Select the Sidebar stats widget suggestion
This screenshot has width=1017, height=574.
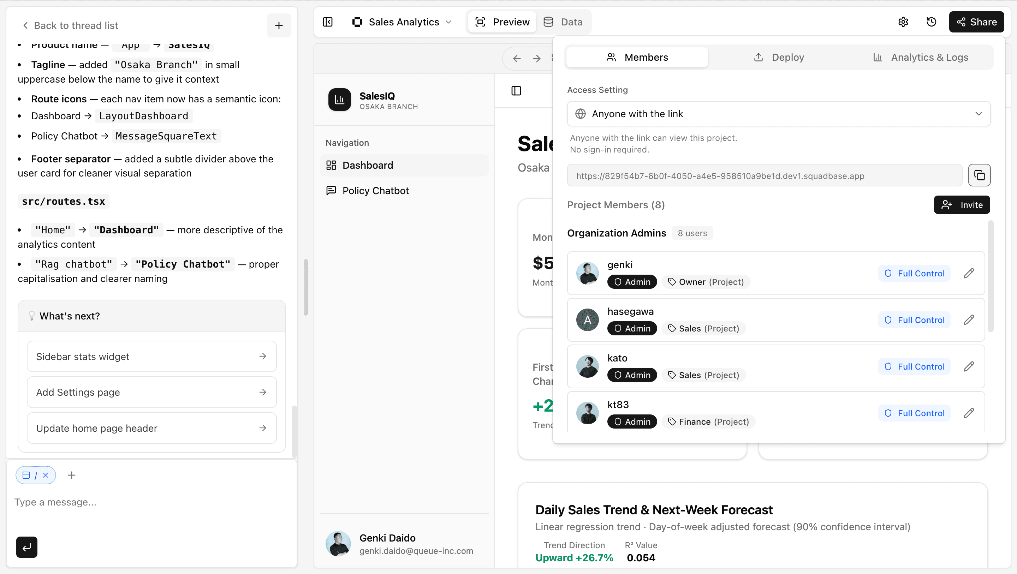(151, 357)
